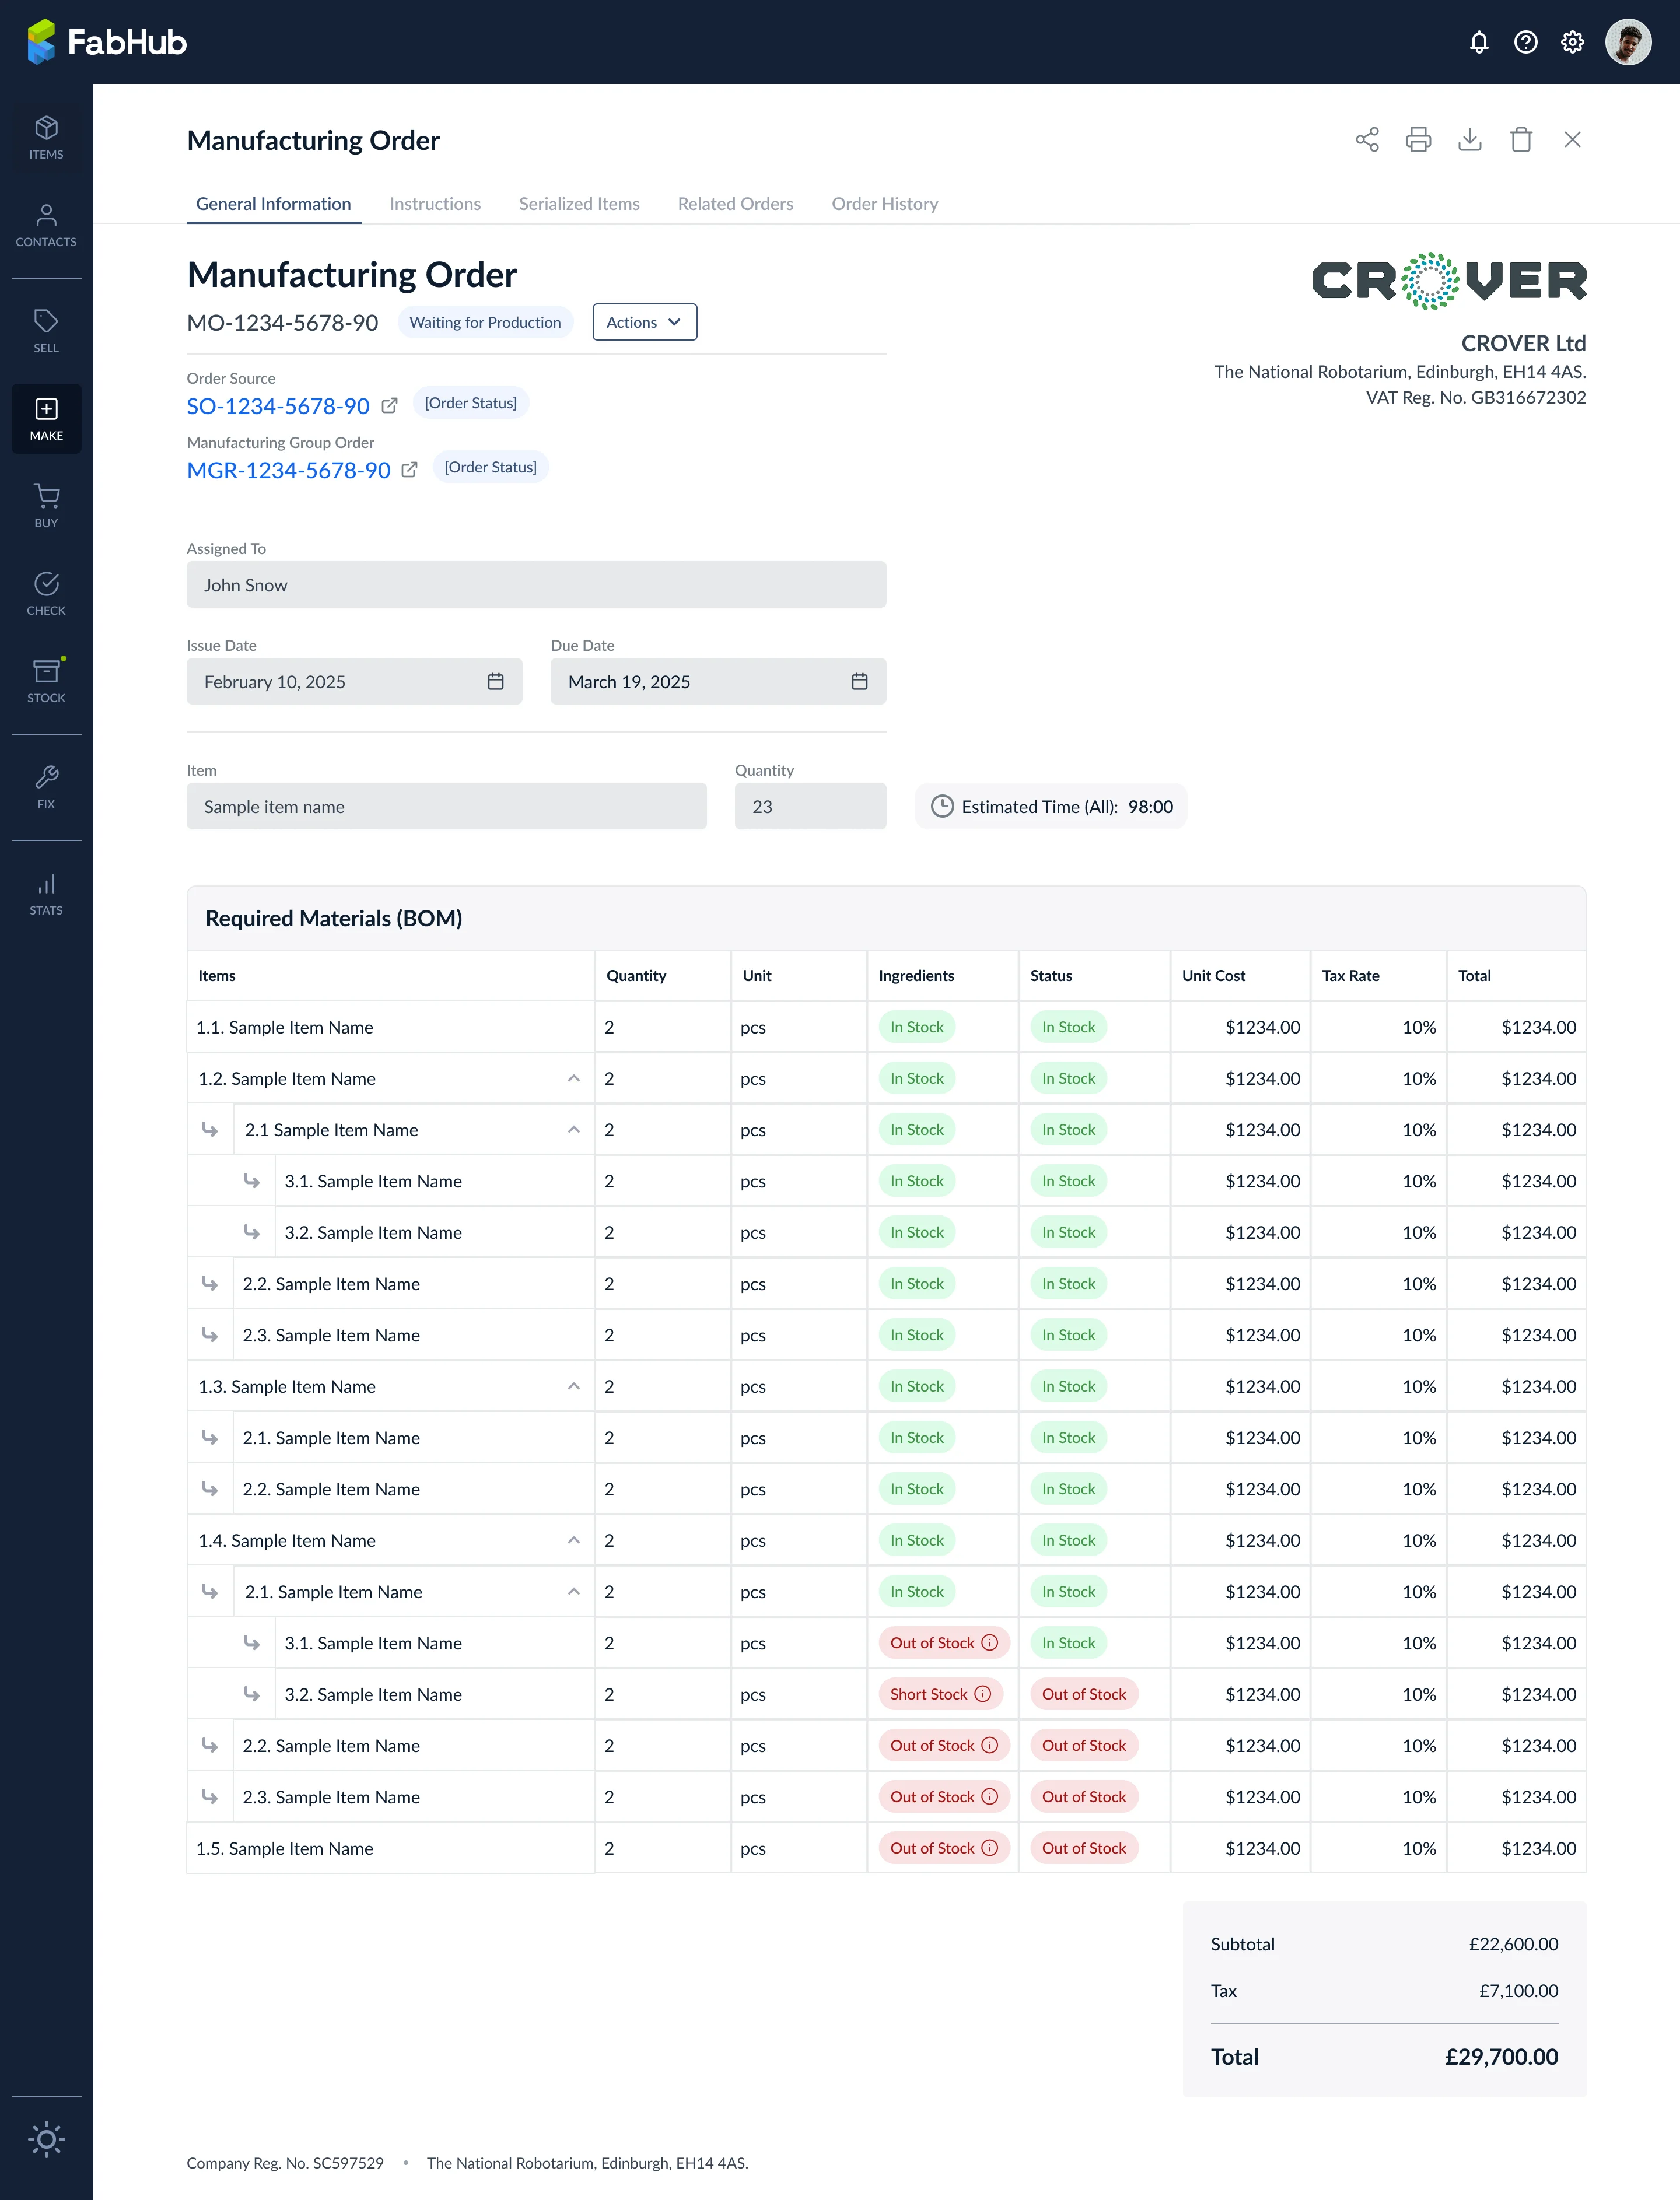Select row 1.1. Sample Item Name
Image resolution: width=1680 pixels, height=2200 pixels.
pyautogui.click(x=886, y=1027)
